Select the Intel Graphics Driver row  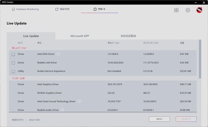[103, 84]
